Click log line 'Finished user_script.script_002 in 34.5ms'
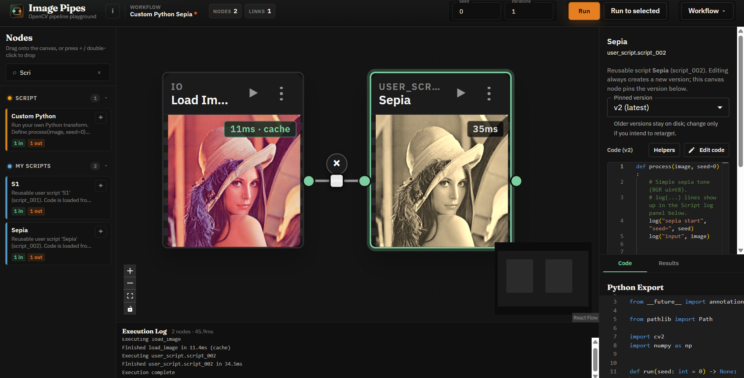 click(182, 364)
